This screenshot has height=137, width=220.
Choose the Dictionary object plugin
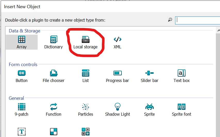(53, 42)
